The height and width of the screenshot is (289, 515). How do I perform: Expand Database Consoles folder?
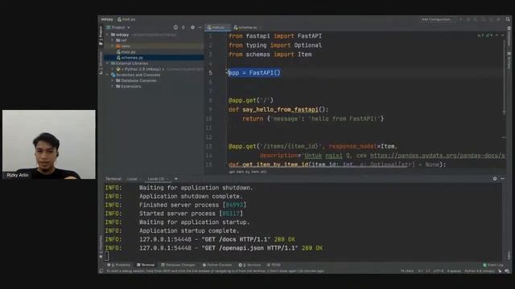point(113,80)
